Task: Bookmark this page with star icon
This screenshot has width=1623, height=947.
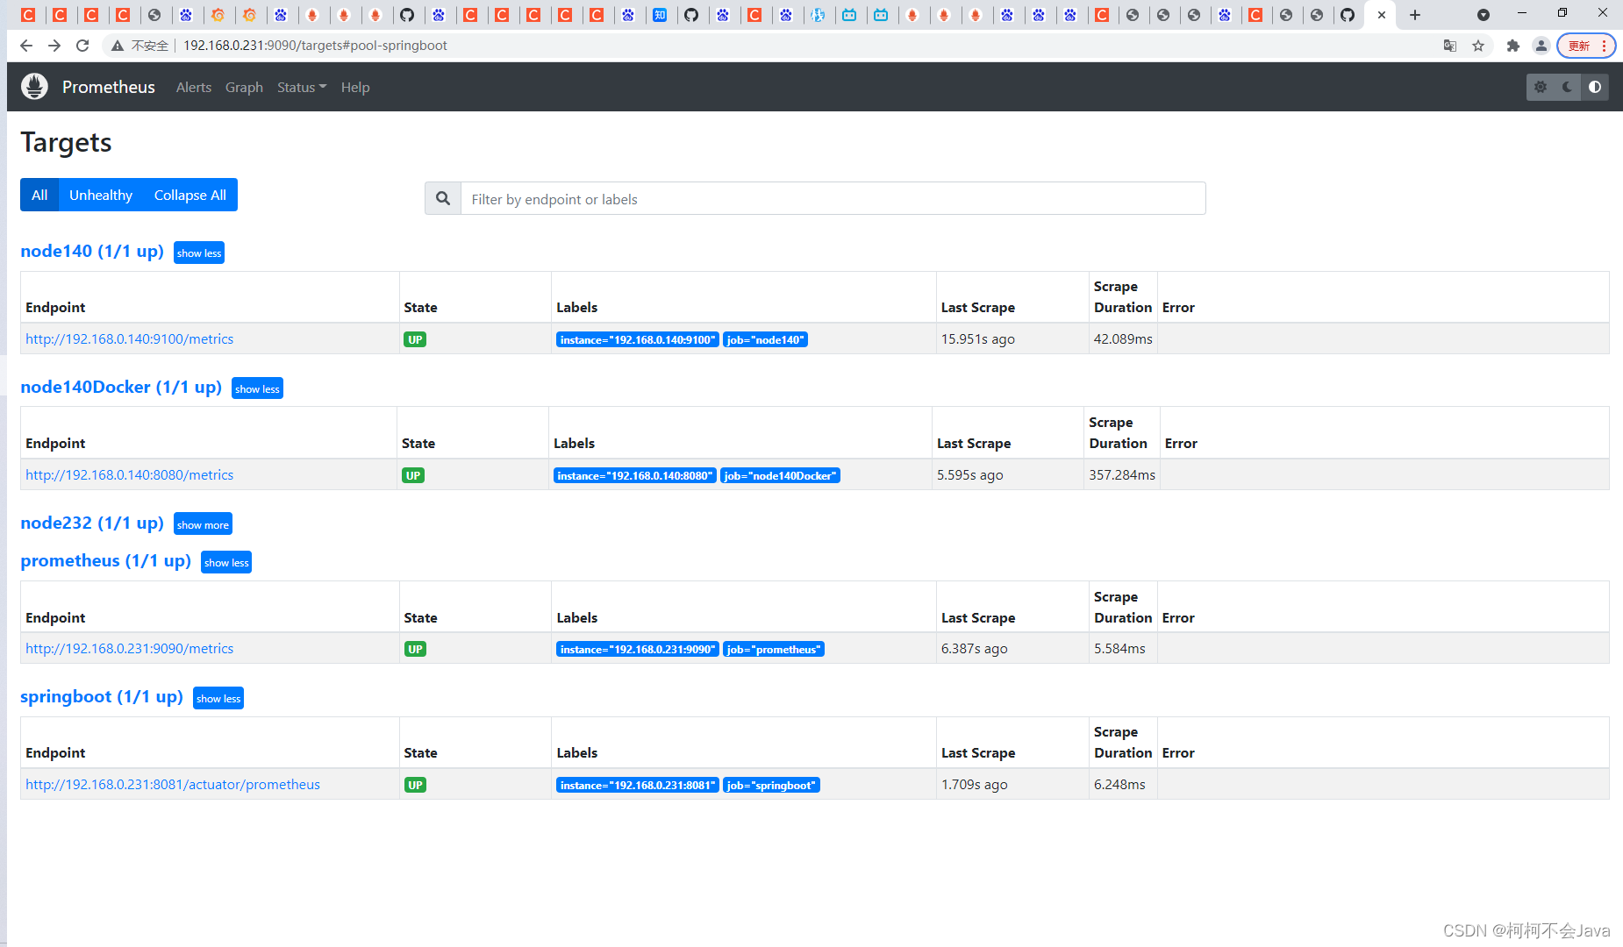Action: click(x=1478, y=46)
